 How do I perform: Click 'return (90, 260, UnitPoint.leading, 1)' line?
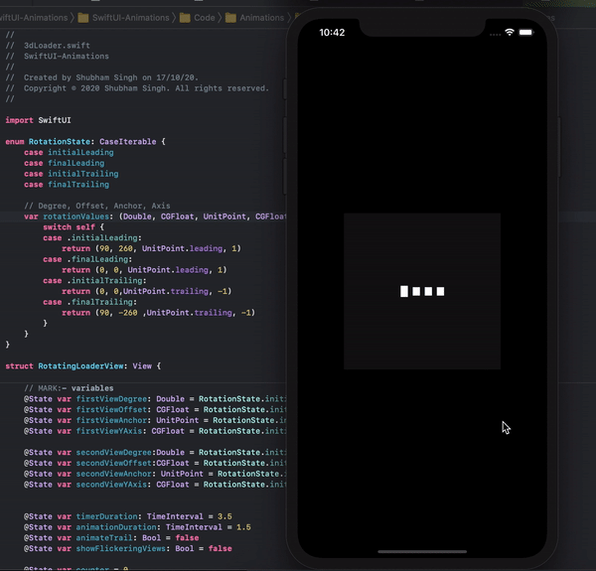pyautogui.click(x=151, y=248)
